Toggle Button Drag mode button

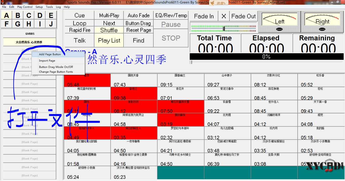click(x=139, y=23)
